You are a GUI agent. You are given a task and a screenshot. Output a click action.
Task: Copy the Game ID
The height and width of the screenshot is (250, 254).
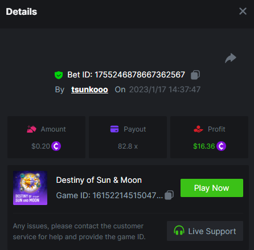(169, 195)
